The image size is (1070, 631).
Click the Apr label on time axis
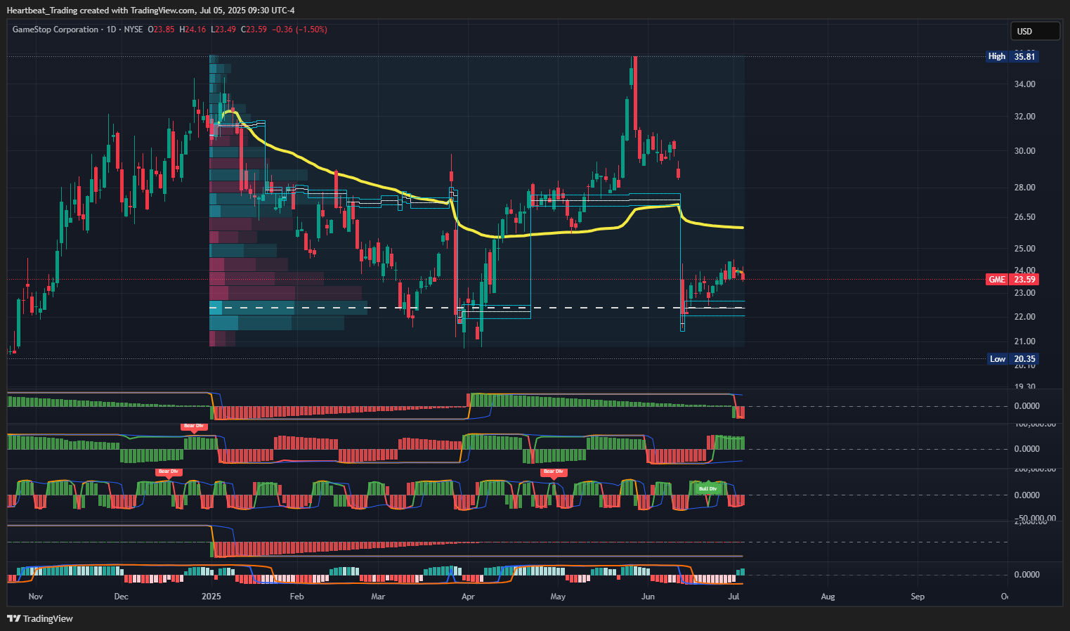tap(468, 597)
